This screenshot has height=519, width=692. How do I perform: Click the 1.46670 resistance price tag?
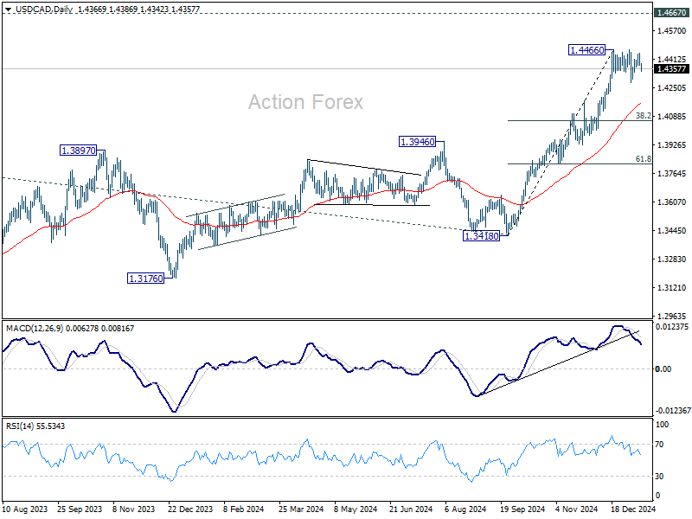point(672,13)
